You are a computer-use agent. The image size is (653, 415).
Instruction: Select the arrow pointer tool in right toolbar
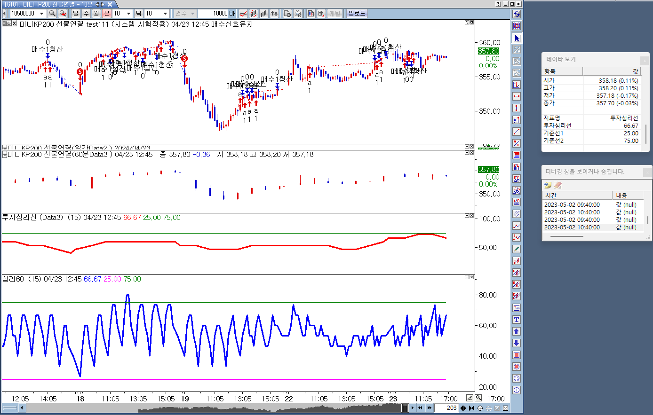(x=517, y=38)
